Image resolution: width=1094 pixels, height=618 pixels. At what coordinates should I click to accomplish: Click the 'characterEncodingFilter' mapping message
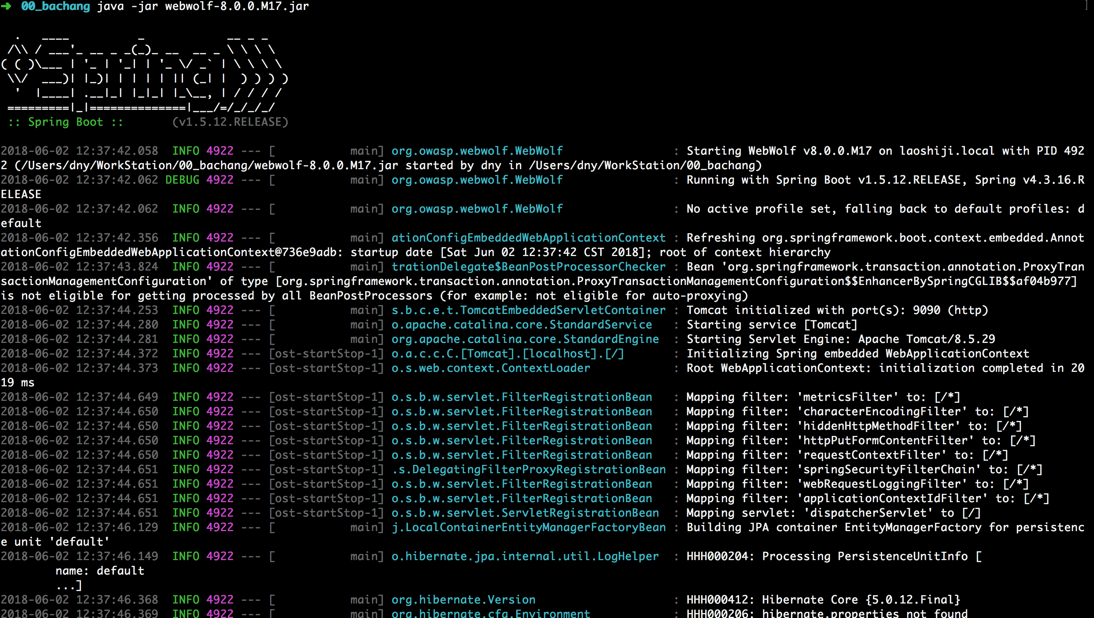pyautogui.click(x=857, y=412)
